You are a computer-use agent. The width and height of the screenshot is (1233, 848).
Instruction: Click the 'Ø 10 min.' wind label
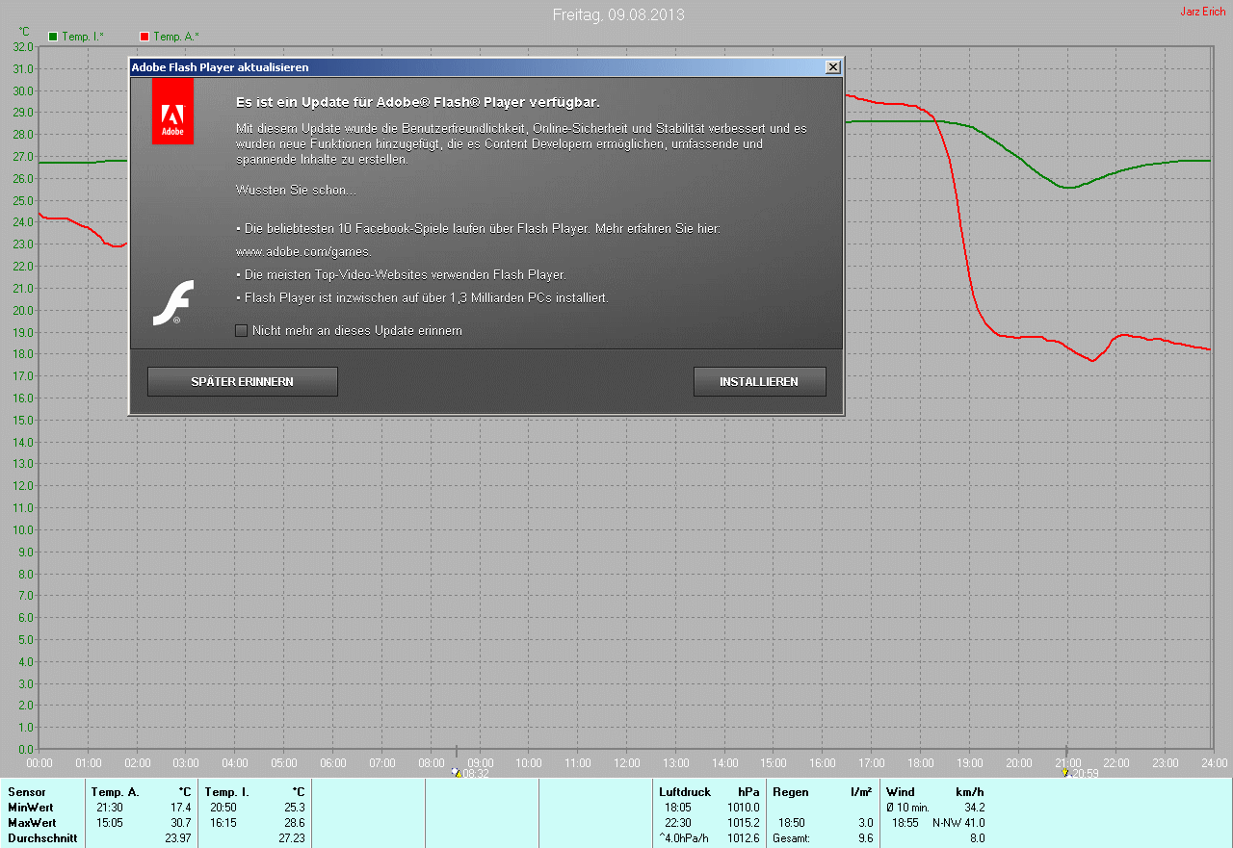(907, 808)
